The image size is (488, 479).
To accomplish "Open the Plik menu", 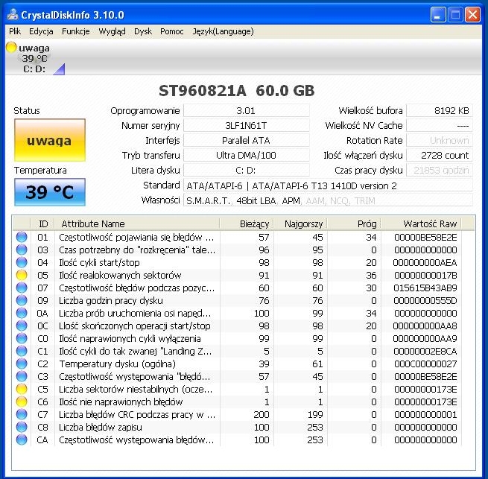I will pos(15,31).
